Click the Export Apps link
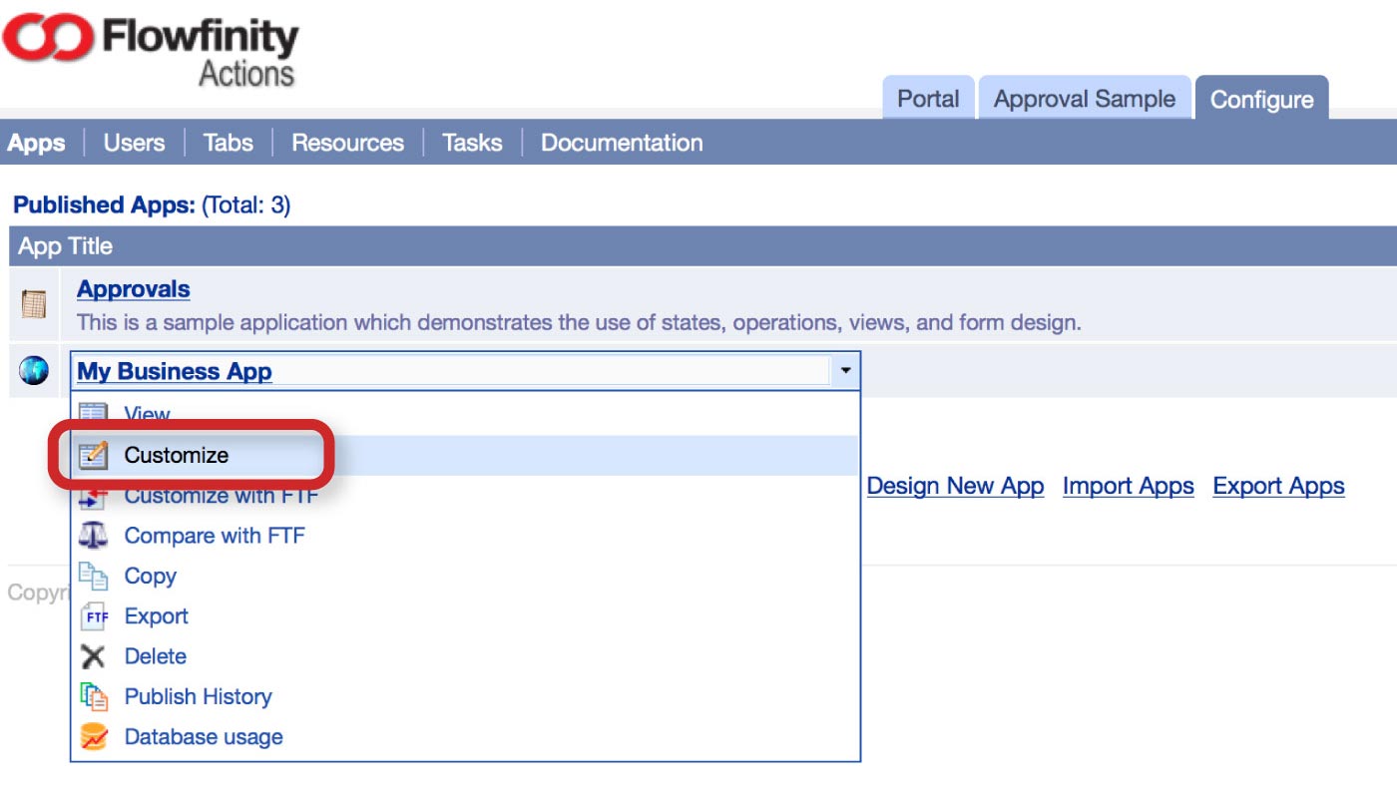Viewport: 1397px width, 798px height. [1278, 486]
